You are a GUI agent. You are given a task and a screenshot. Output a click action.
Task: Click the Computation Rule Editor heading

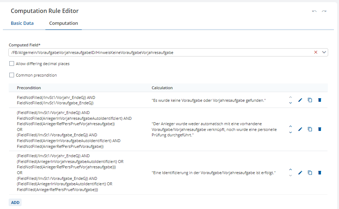pyautogui.click(x=45, y=11)
